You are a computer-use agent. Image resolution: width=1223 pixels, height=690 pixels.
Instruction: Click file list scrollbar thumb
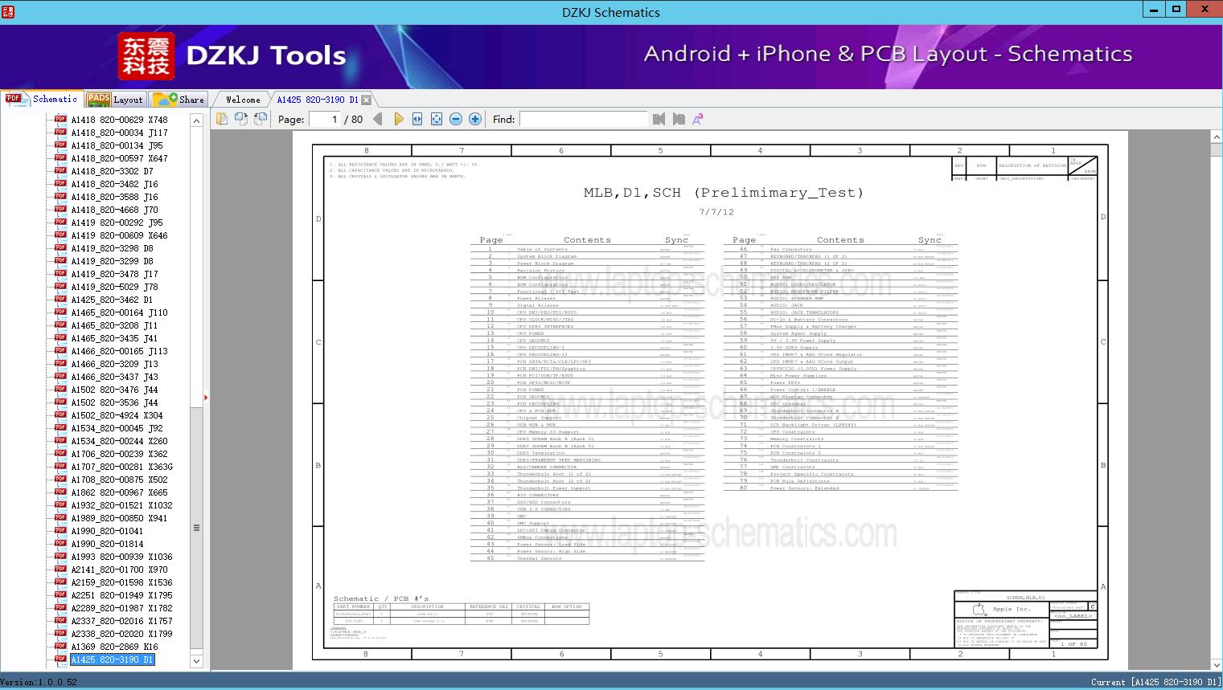(196, 528)
